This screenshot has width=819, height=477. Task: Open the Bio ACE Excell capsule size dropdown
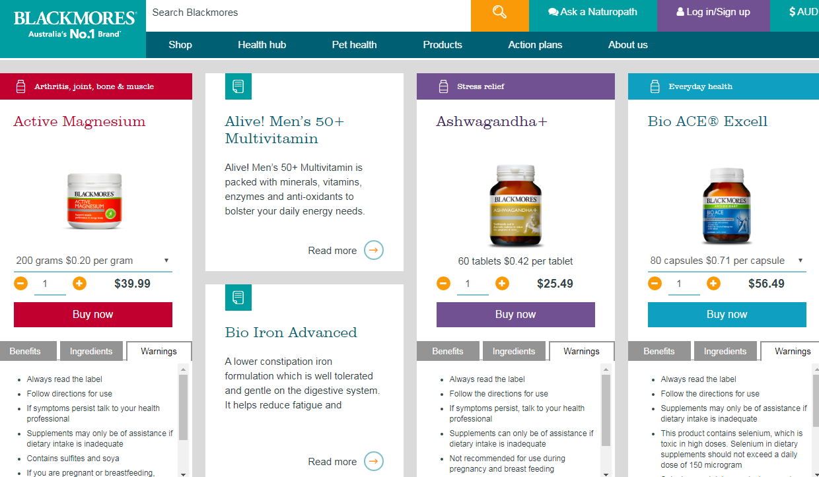pyautogui.click(x=727, y=261)
